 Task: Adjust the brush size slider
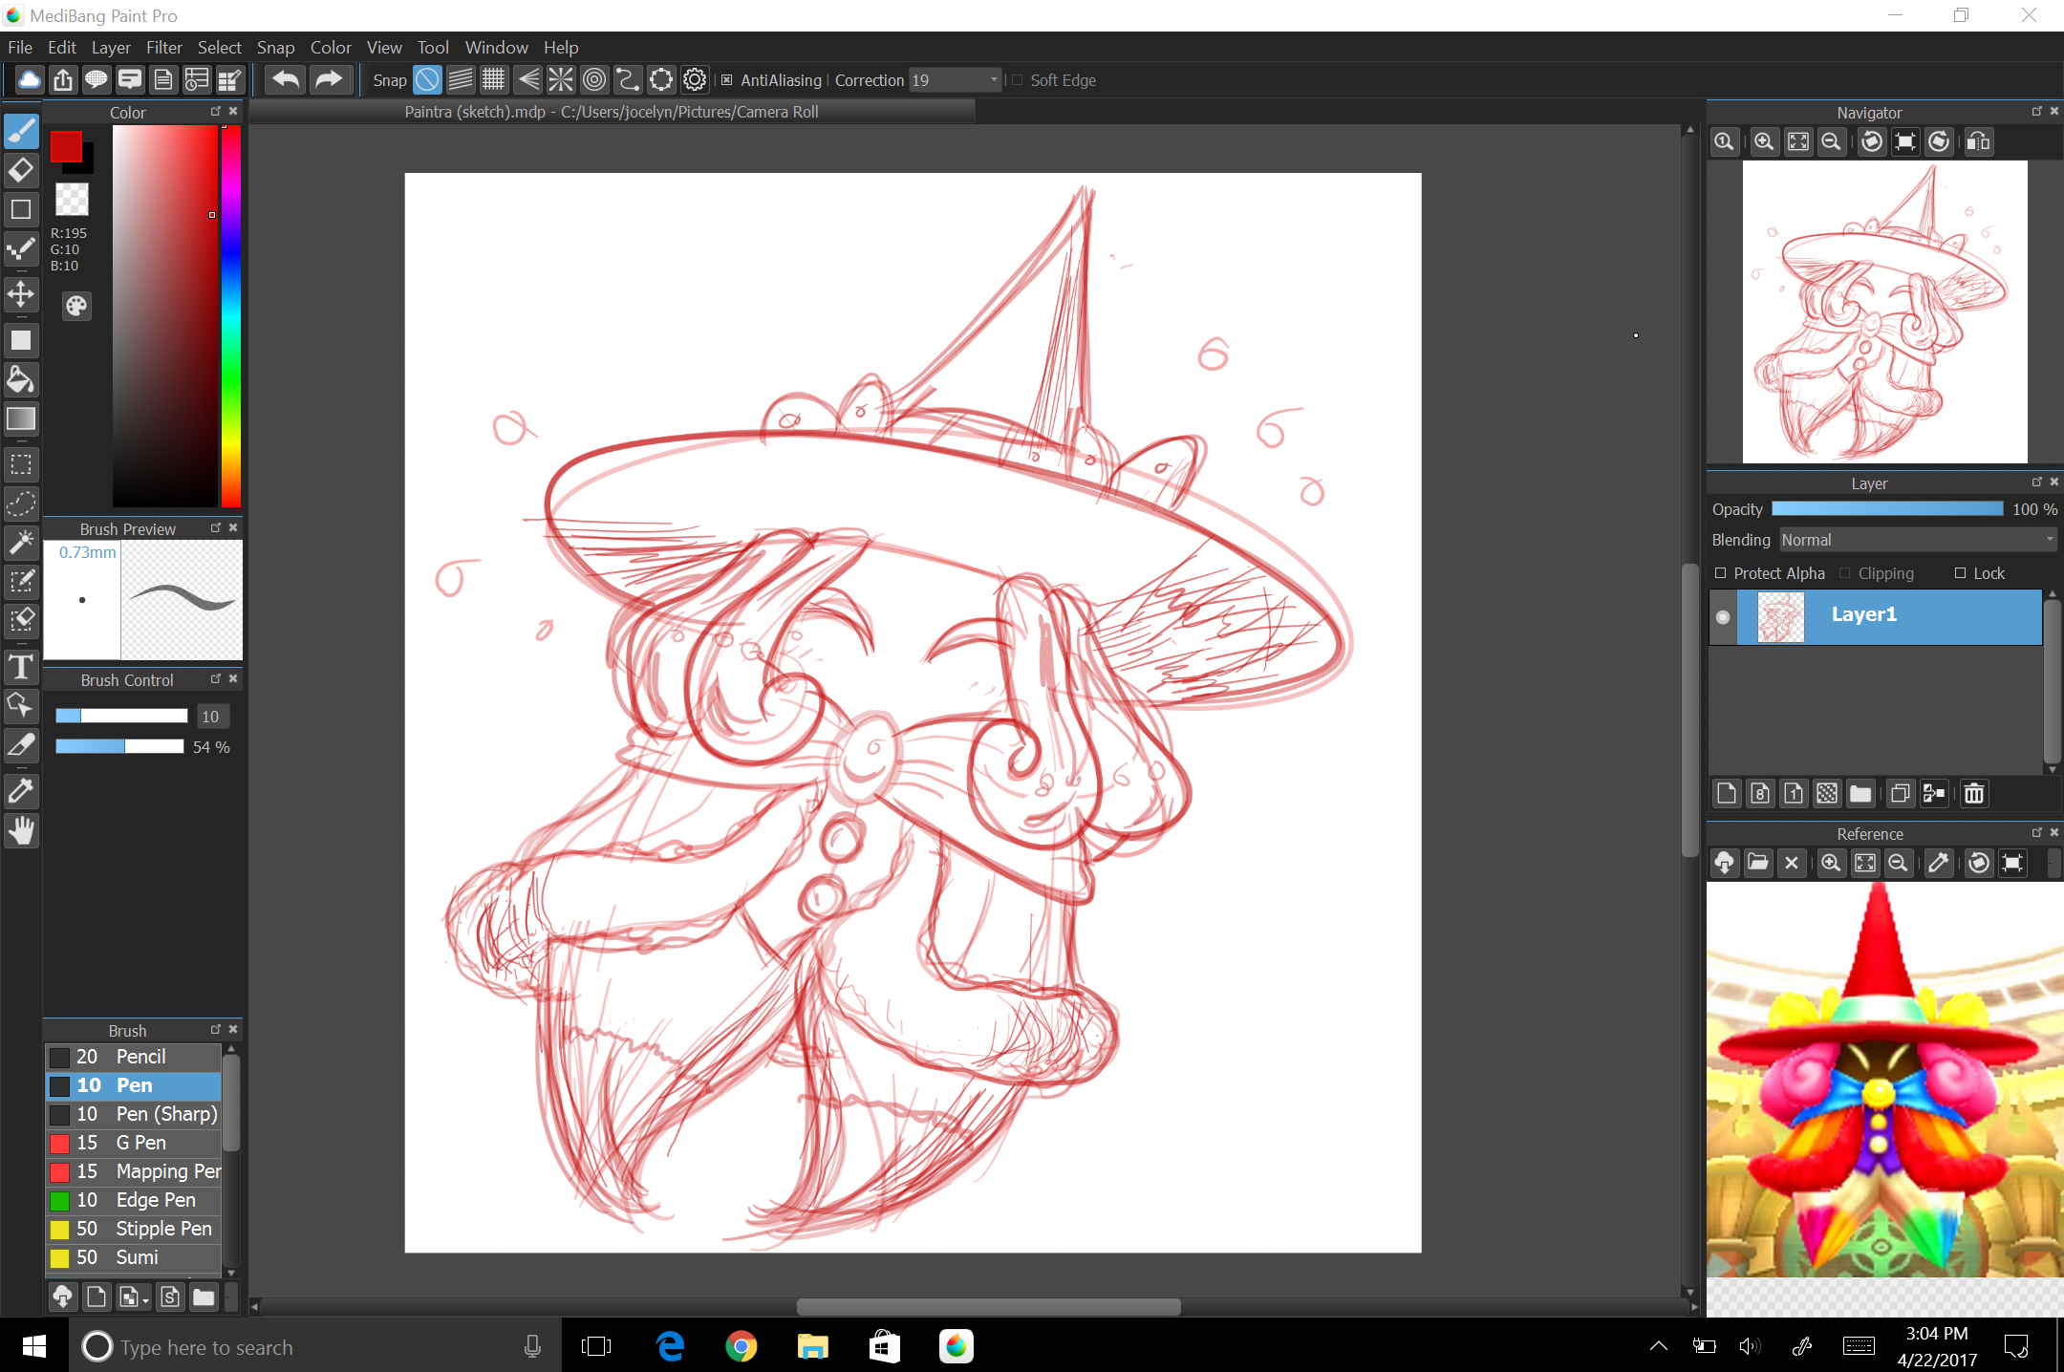coord(121,716)
